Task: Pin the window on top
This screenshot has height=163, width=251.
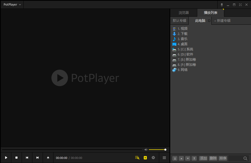Action: [x=222, y=5]
